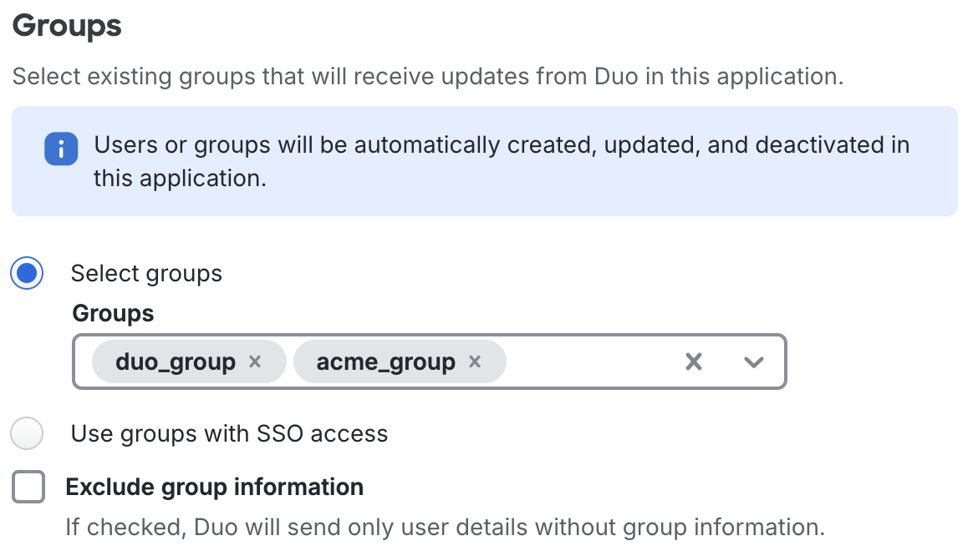Remove duo_group using its small x icon
Image resolution: width=968 pixels, height=551 pixels.
click(255, 361)
